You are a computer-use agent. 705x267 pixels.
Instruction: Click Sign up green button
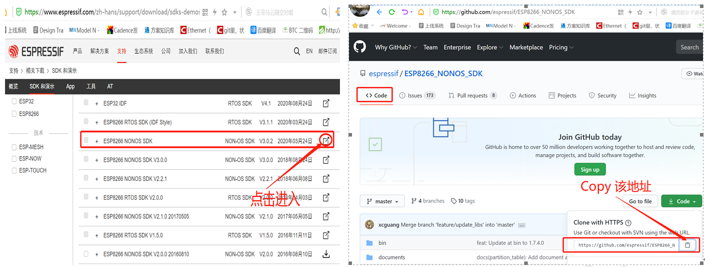click(590, 170)
